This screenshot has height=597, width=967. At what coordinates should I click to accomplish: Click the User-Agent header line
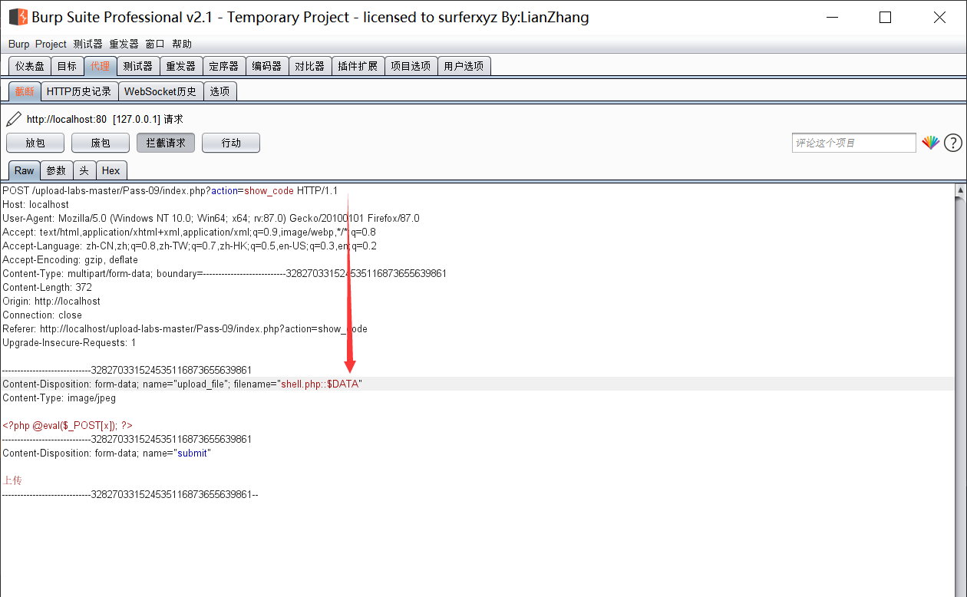click(x=211, y=219)
